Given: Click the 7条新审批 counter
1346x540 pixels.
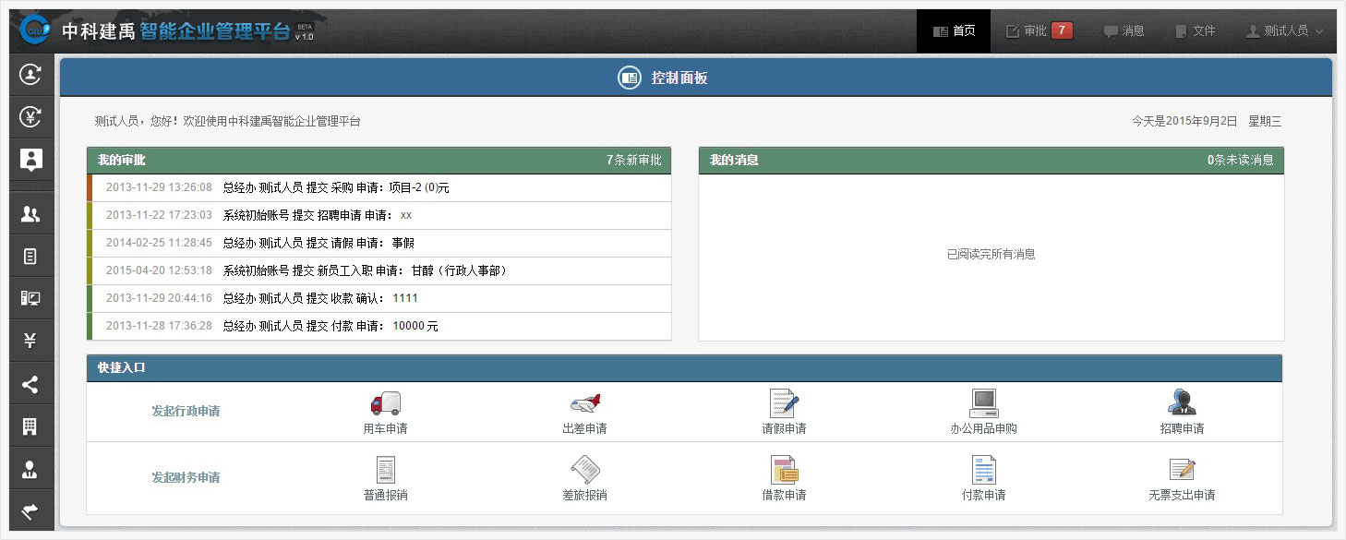Looking at the screenshot, I should coord(633,161).
